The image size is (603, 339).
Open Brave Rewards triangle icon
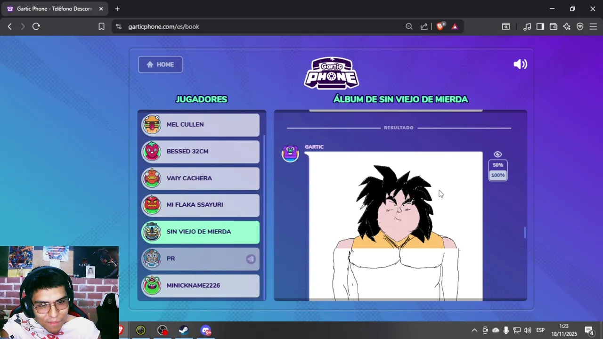coord(455,27)
